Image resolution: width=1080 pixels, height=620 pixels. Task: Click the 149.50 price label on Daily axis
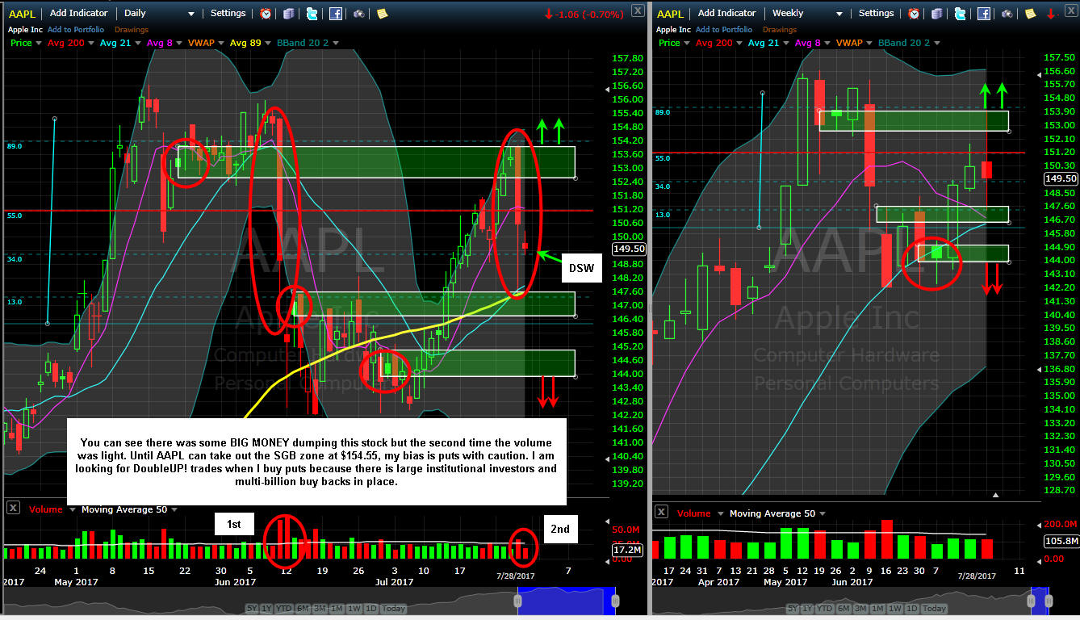629,249
